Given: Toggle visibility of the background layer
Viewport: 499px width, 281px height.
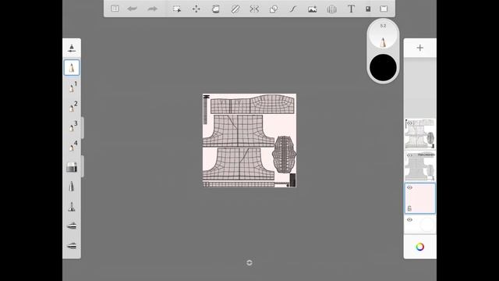Looking at the screenshot, I should click(409, 220).
